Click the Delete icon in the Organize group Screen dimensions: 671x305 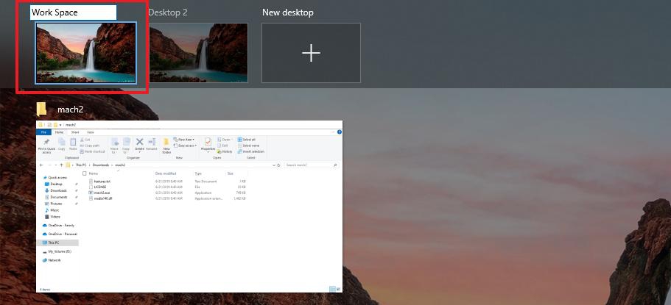(138, 143)
